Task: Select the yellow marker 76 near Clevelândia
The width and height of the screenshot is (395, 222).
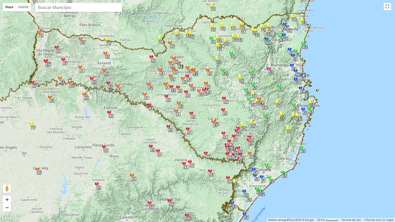Action: coord(107,39)
